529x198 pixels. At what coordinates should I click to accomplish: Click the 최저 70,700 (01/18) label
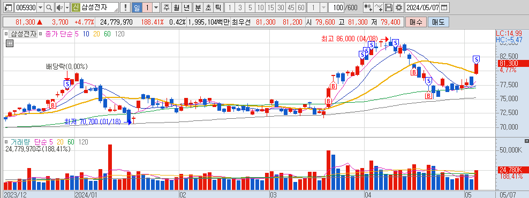coord(93,122)
